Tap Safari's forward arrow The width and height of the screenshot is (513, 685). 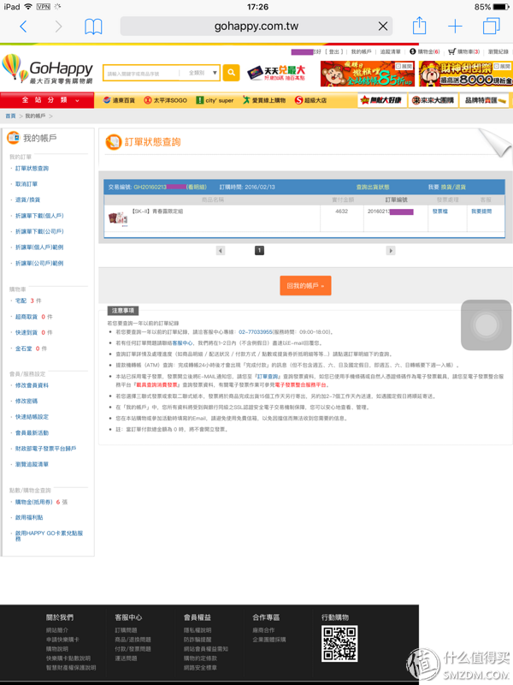[58, 27]
